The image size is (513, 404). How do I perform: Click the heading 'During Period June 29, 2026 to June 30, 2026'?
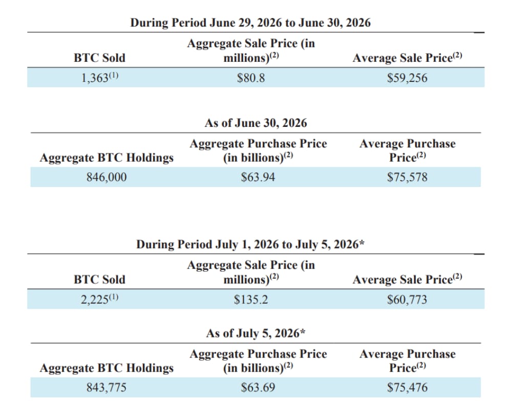coord(250,23)
